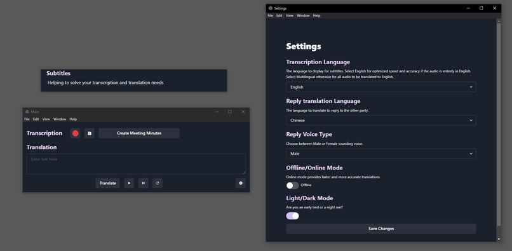Click the Settings window app icon in title bar

tap(271, 8)
